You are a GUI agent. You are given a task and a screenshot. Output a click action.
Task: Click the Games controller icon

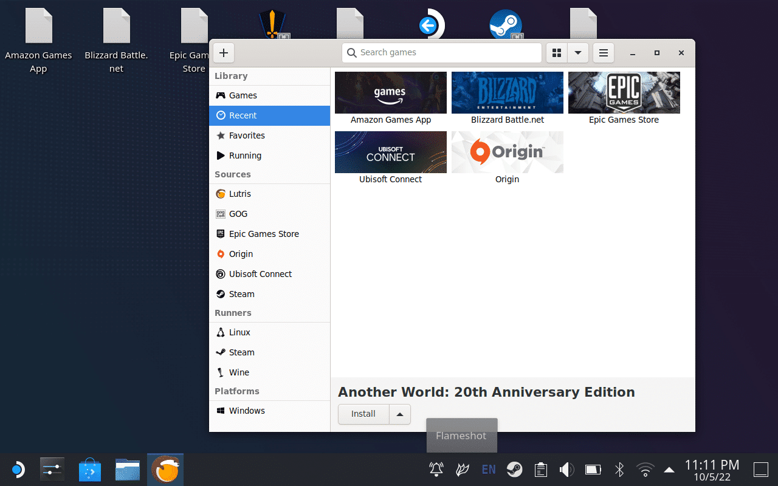pos(221,95)
